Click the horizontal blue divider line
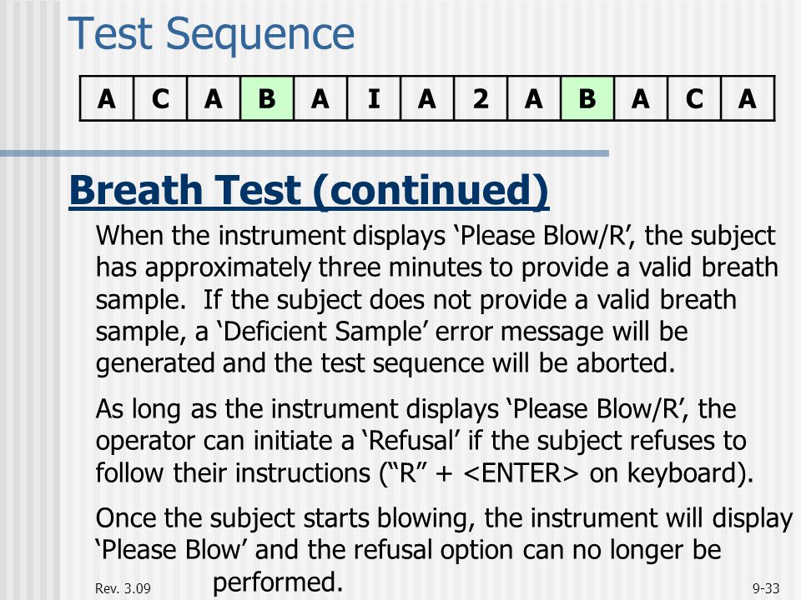801x600 pixels. pos(305,153)
